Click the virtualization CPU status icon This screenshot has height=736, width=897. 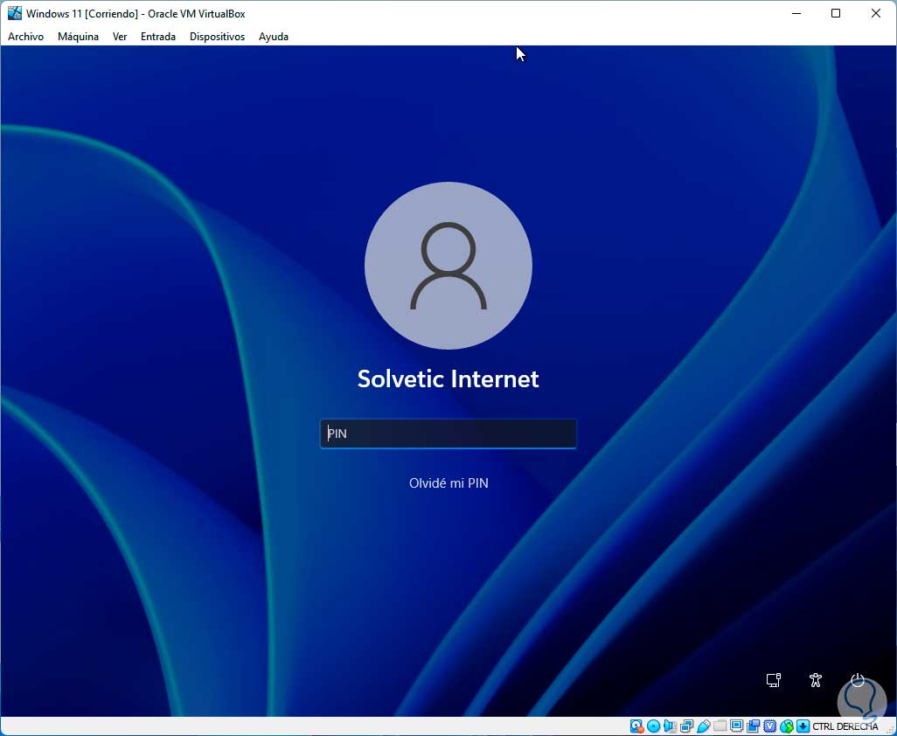point(770,726)
